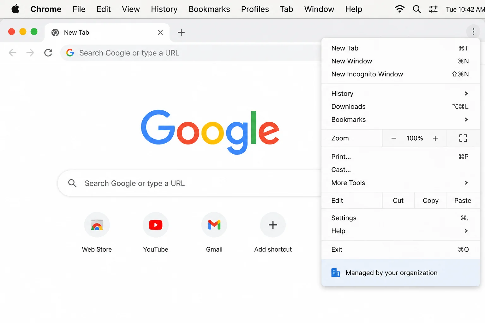Image resolution: width=485 pixels, height=323 pixels.
Task: Open the Profiles menu in menu bar
Action: [255, 9]
